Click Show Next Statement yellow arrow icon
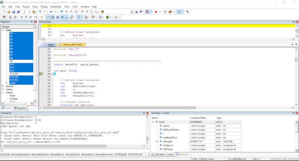This screenshot has width=299, height=161. 41,17
